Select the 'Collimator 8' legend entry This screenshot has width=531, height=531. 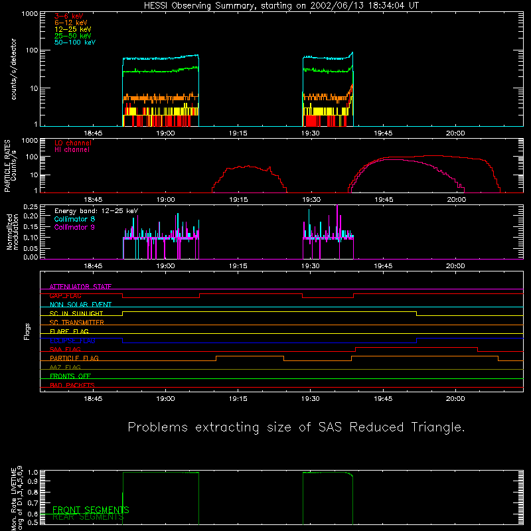click(x=74, y=219)
